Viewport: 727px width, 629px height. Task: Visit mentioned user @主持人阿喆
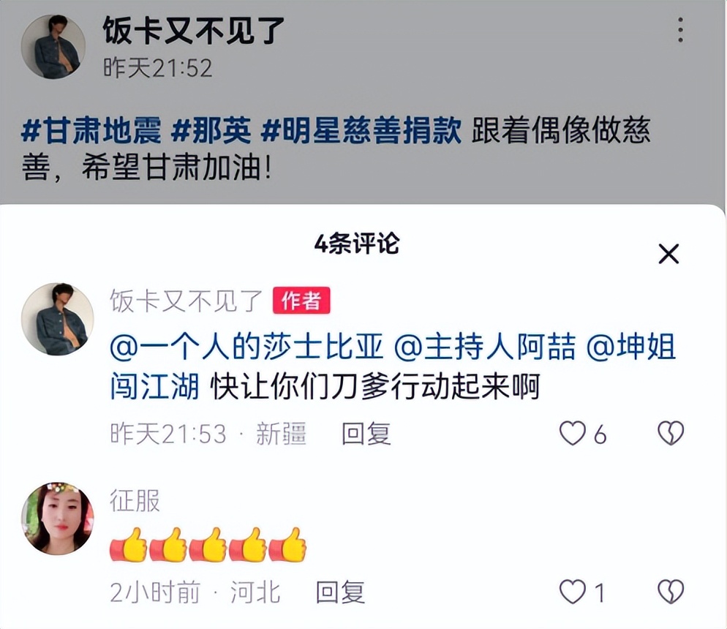484,347
